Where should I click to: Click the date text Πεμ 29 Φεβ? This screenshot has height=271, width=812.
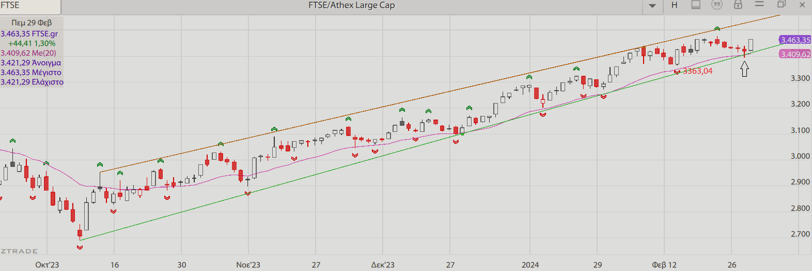(32, 23)
